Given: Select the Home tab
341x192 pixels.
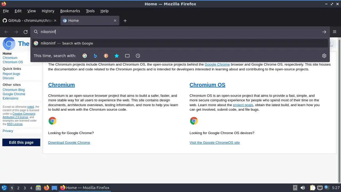Looking at the screenshot, I should pyautogui.click(x=90, y=21).
